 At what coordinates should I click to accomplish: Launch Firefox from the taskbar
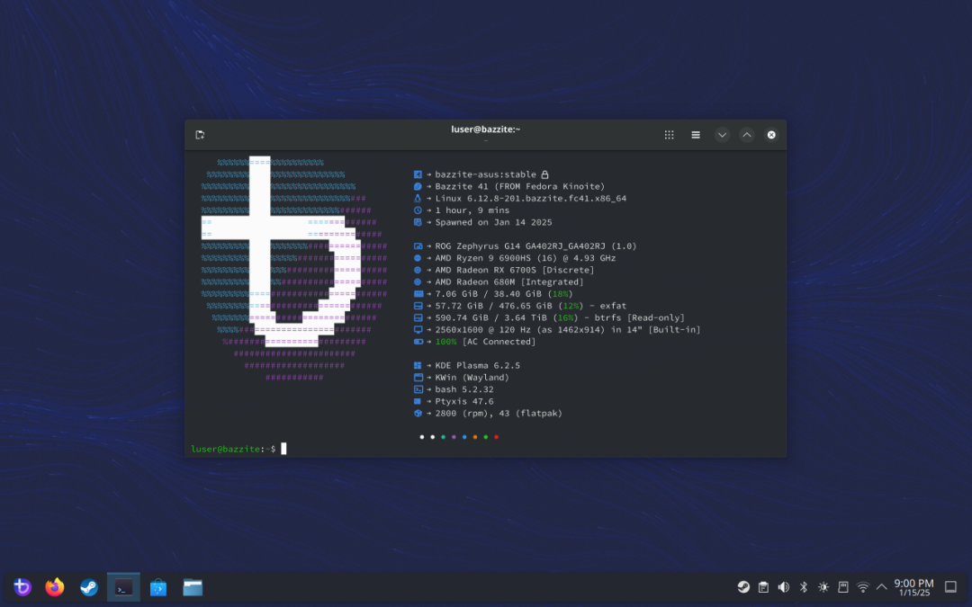pyautogui.click(x=55, y=586)
